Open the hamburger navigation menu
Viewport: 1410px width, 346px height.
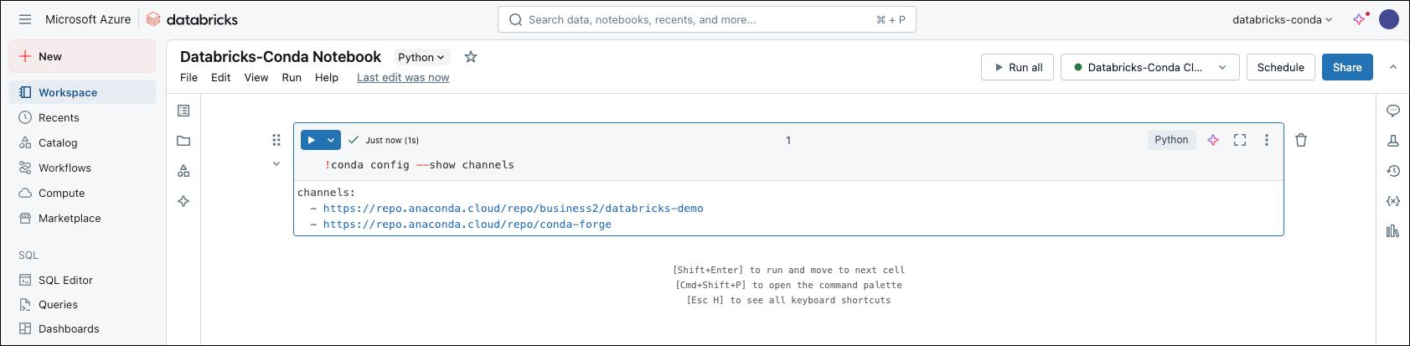pyautogui.click(x=25, y=19)
